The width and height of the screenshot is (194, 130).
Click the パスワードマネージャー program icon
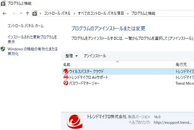[x=66, y=83]
